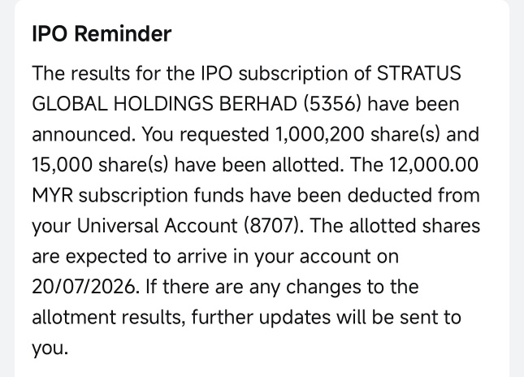Screen dimensions: 524x377
Task: Click the MYR currency label
Action: (x=53, y=195)
